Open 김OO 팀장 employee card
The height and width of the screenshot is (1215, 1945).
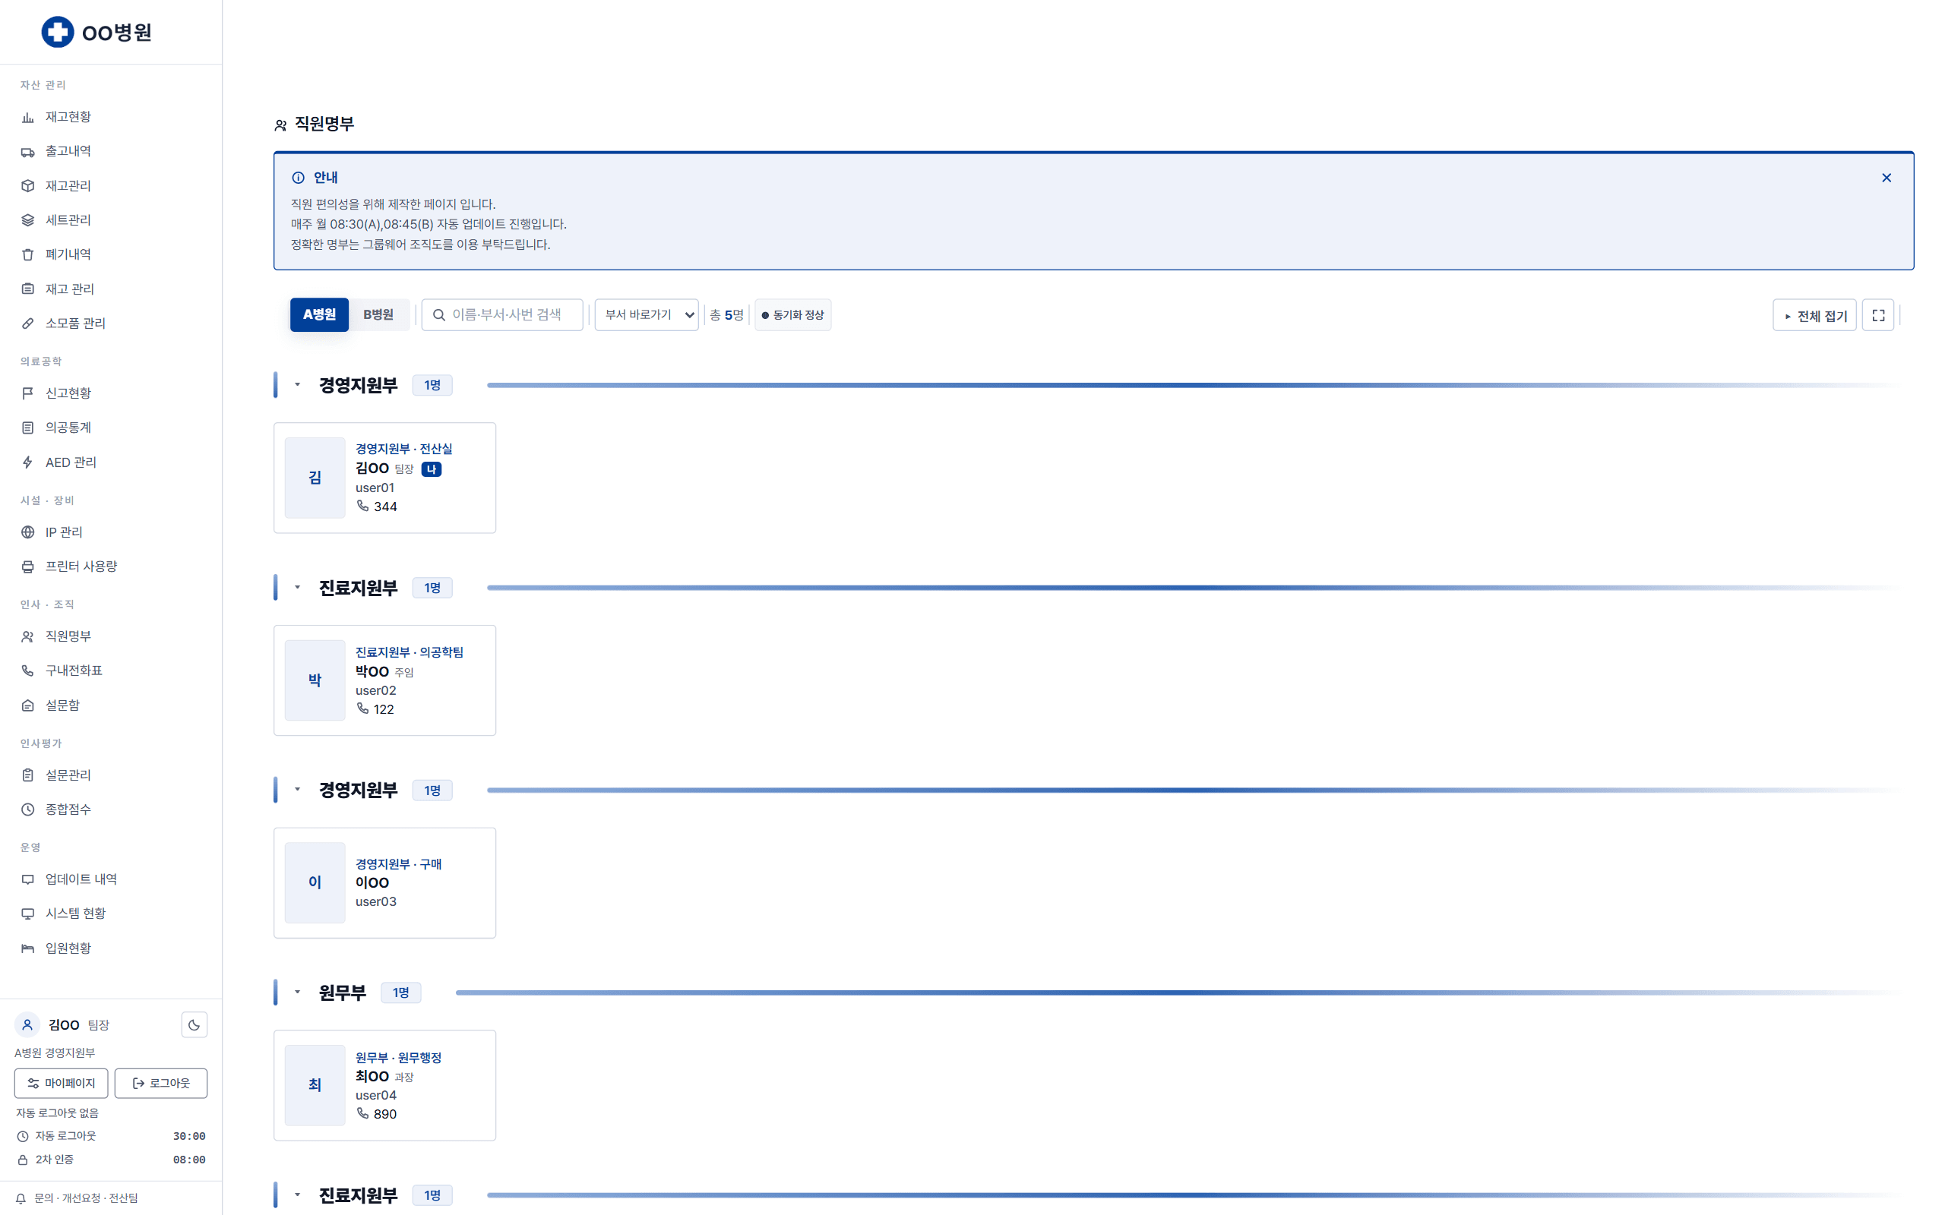click(385, 478)
